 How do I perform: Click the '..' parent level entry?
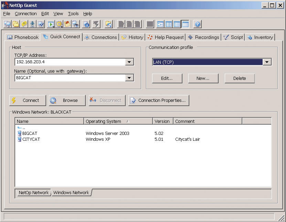click(x=21, y=128)
